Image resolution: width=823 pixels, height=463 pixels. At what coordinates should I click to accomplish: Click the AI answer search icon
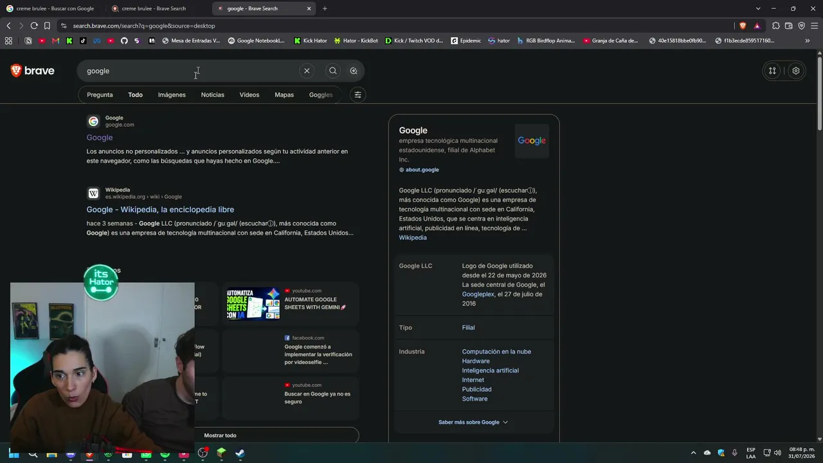pos(354,71)
